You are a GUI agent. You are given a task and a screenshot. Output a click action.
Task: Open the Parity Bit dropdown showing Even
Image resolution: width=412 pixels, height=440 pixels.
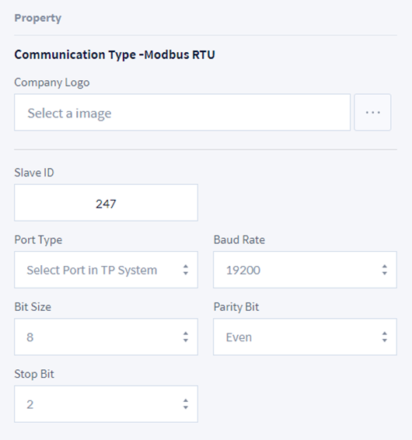305,337
